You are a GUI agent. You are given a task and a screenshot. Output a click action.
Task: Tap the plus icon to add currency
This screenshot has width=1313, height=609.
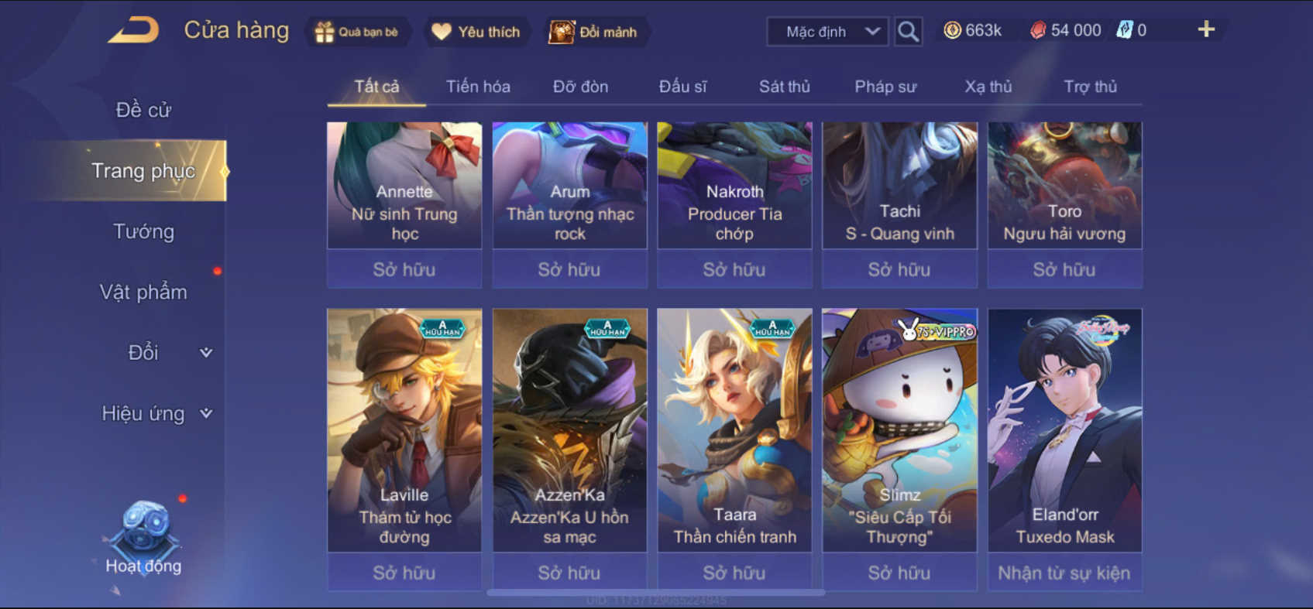point(1206,29)
